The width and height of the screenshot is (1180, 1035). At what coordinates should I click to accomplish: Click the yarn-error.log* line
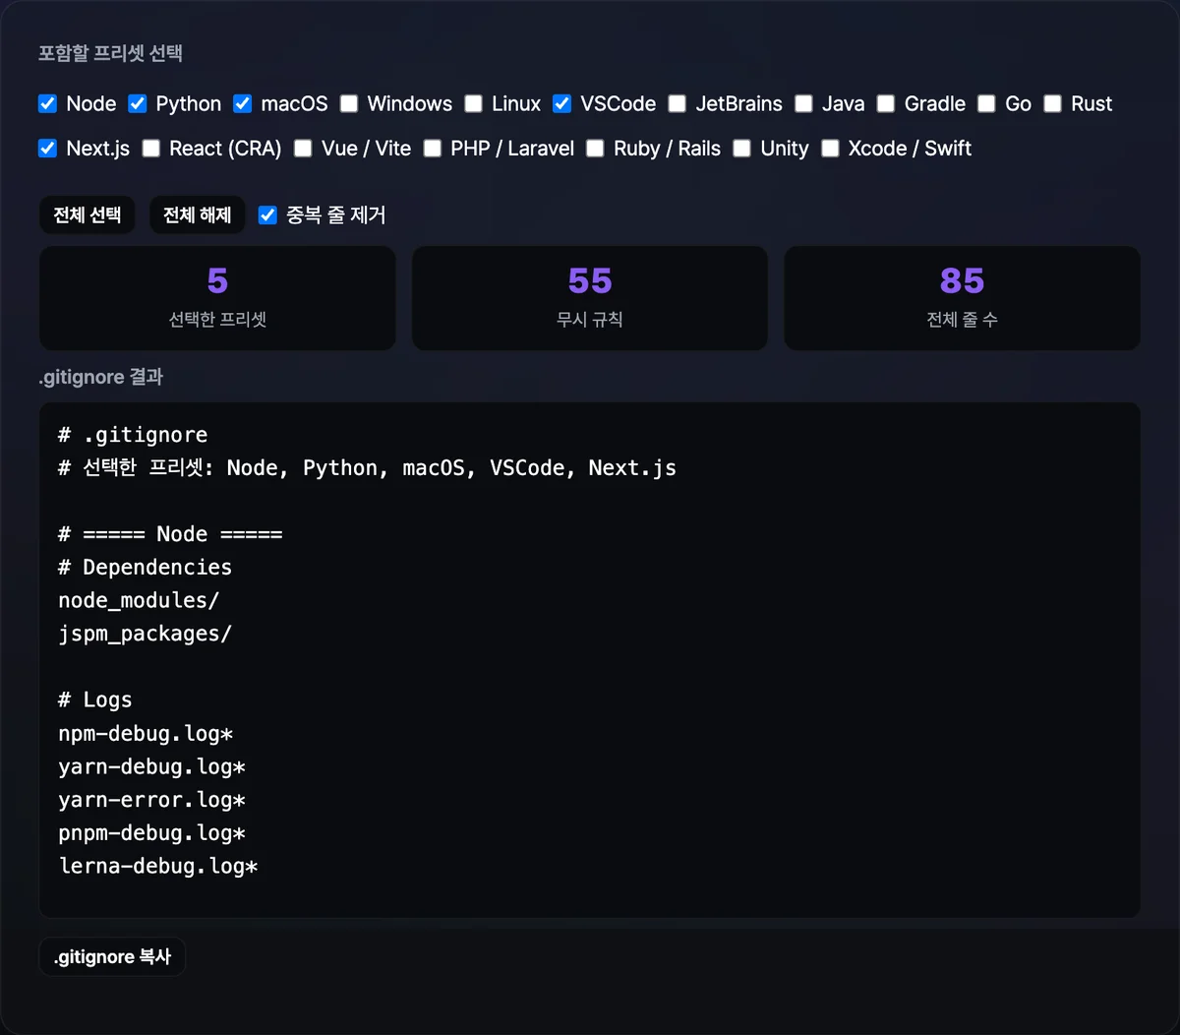[151, 800]
